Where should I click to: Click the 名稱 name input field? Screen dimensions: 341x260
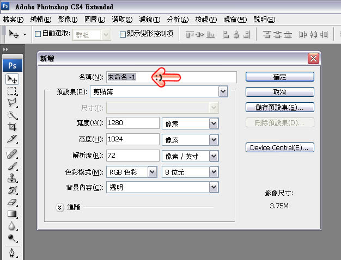(172, 77)
